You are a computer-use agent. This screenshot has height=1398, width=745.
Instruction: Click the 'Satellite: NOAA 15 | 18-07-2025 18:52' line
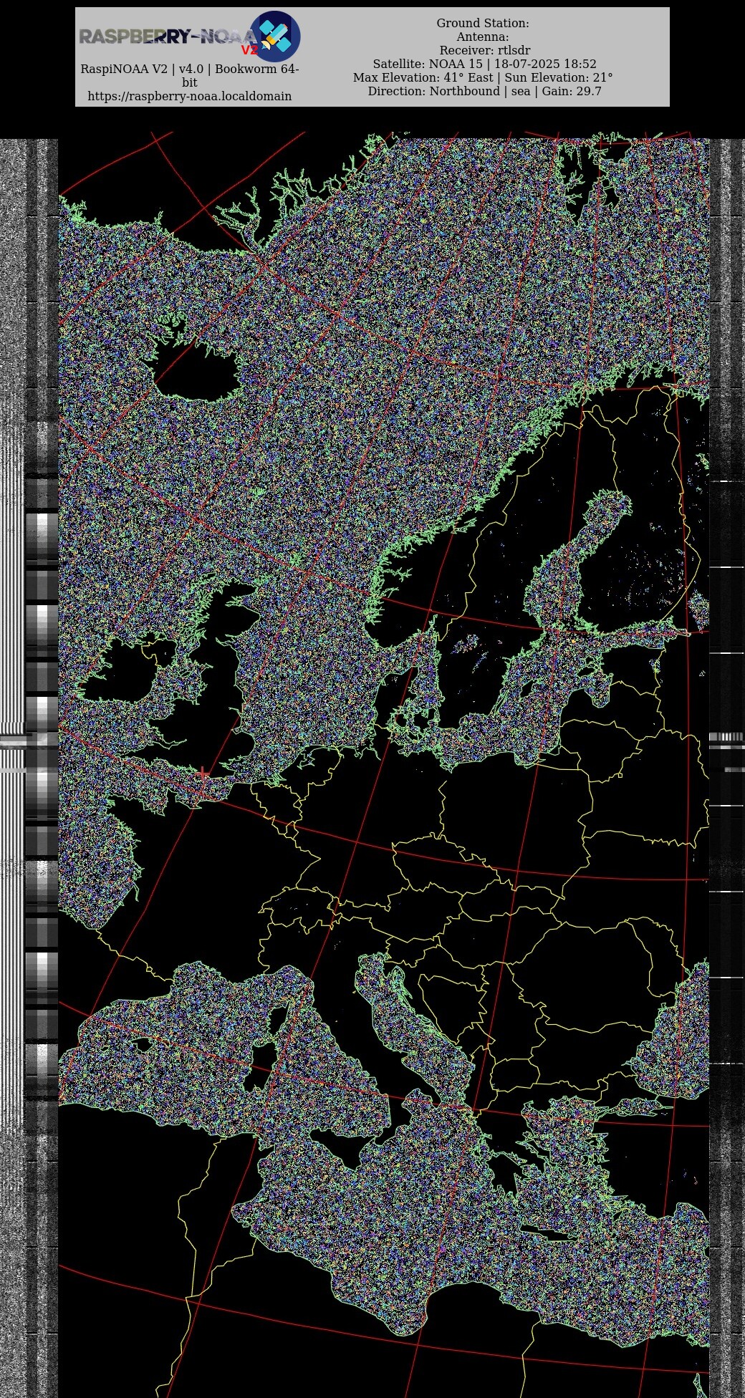tap(484, 64)
